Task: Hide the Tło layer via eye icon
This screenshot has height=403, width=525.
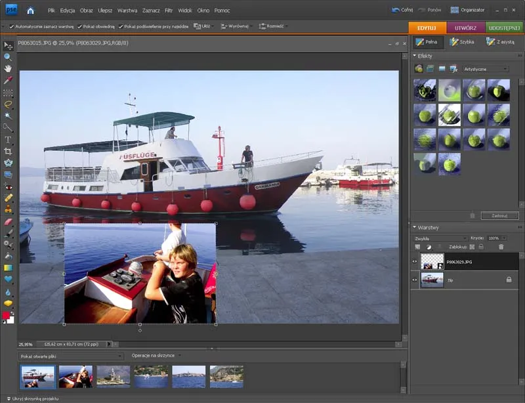Action: coord(415,280)
